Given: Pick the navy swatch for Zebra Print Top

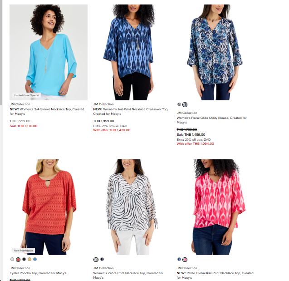Looking at the screenshot, I should pos(102,259).
